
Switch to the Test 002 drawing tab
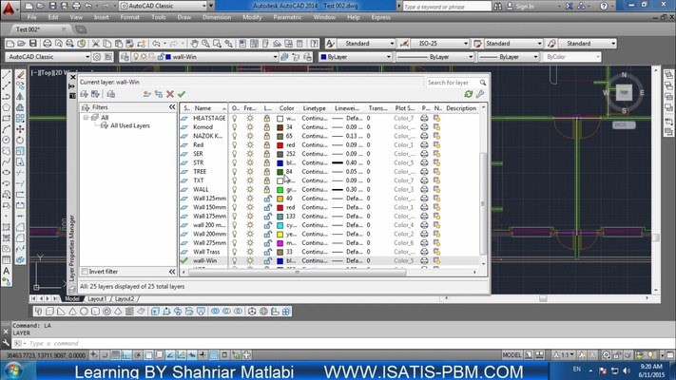click(x=28, y=29)
